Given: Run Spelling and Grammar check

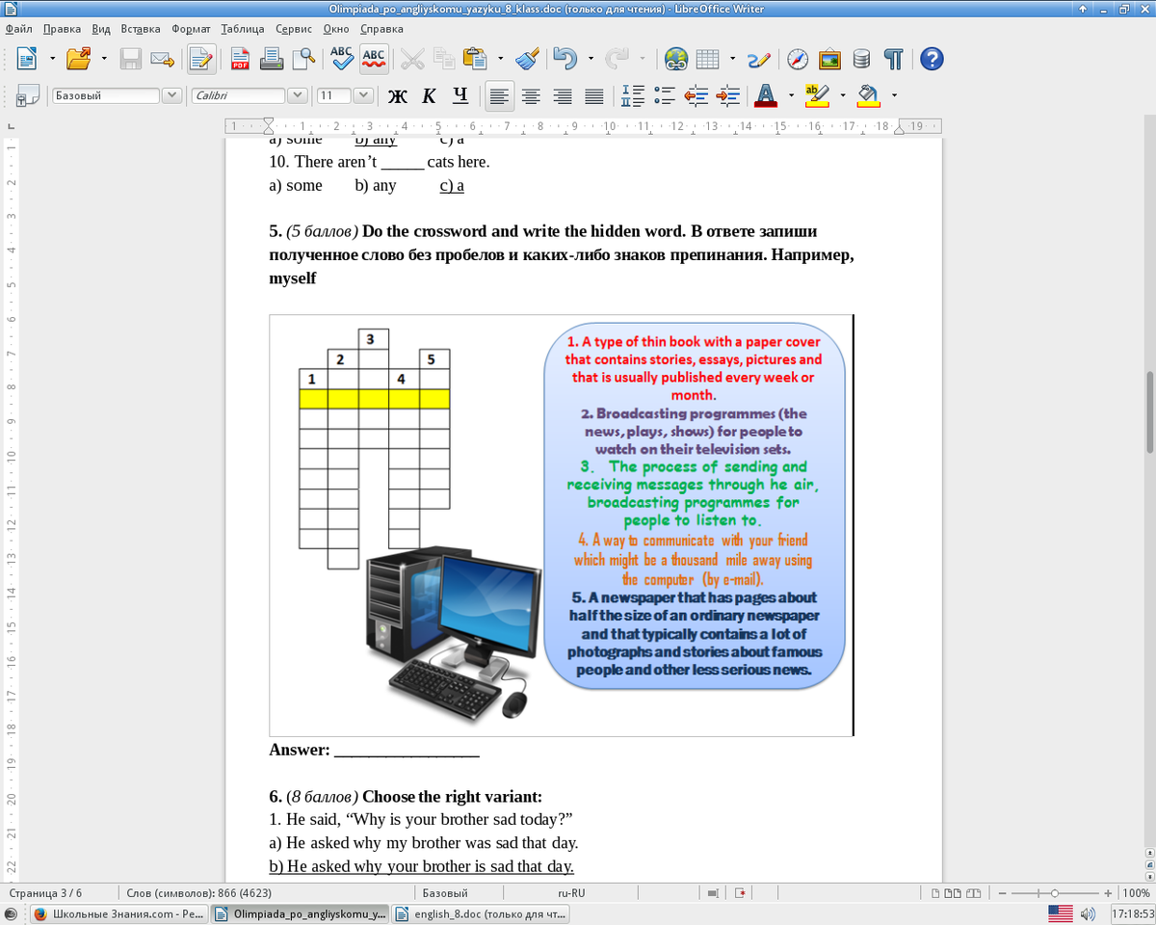Looking at the screenshot, I should 341,58.
